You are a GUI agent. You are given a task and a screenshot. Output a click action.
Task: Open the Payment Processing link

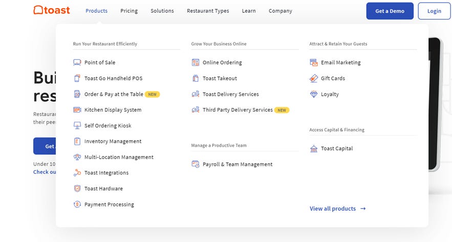pos(109,205)
